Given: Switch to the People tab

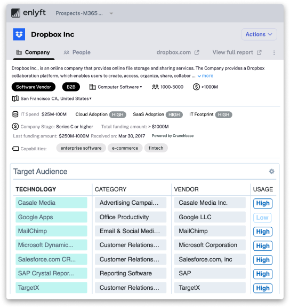Looking at the screenshot, I should click(77, 52).
